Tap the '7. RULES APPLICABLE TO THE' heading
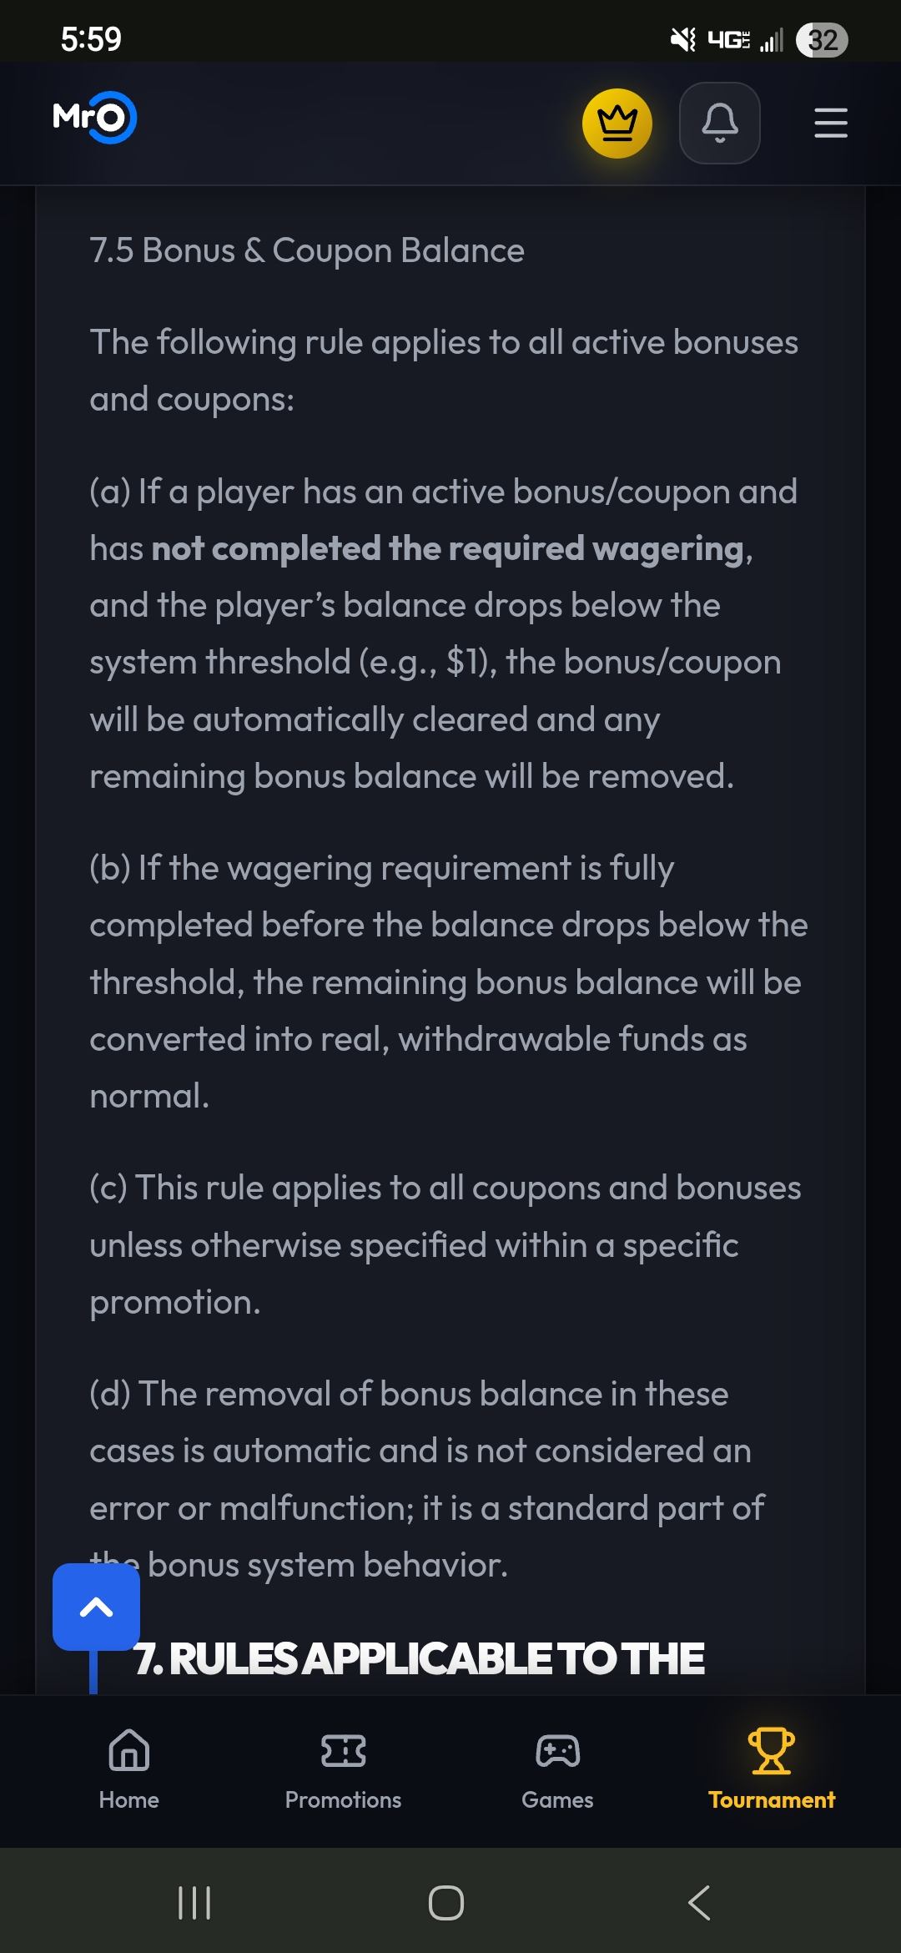Image resolution: width=901 pixels, height=1953 pixels. 420,1658
